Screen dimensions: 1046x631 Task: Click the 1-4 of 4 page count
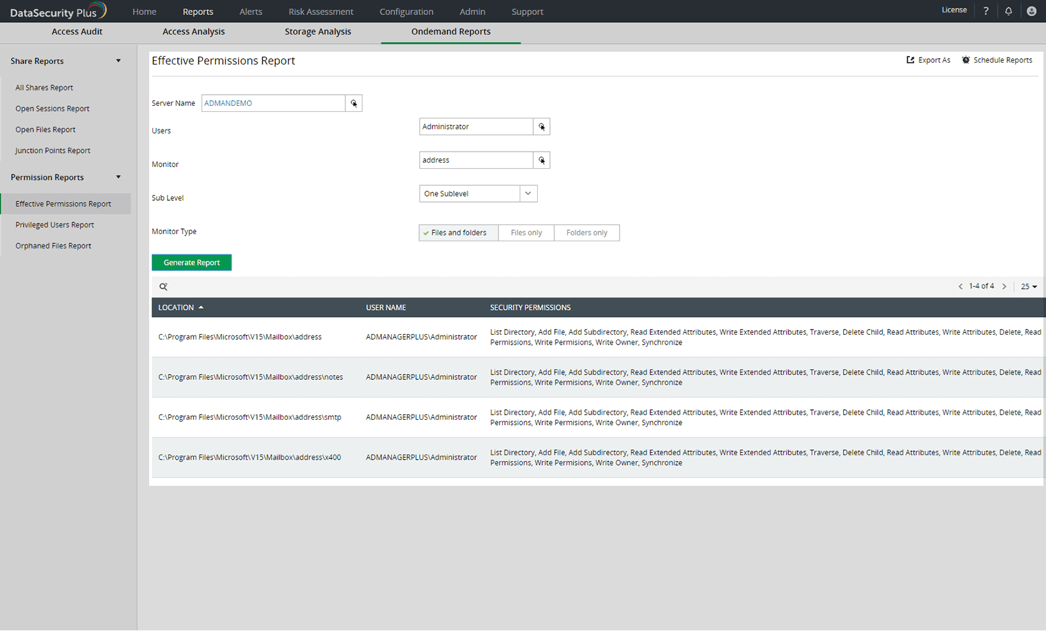tap(981, 286)
